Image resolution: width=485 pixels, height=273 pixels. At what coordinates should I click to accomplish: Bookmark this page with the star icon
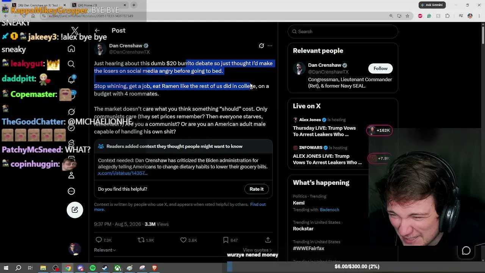tap(407, 16)
